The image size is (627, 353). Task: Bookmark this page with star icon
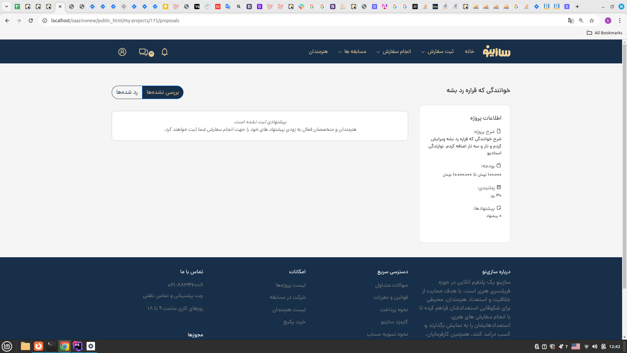pos(592,21)
